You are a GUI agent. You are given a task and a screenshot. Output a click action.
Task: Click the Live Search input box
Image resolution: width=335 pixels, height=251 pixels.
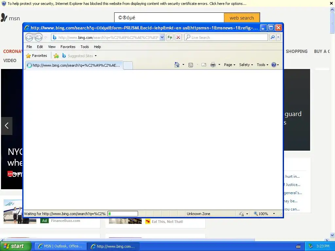226,38
